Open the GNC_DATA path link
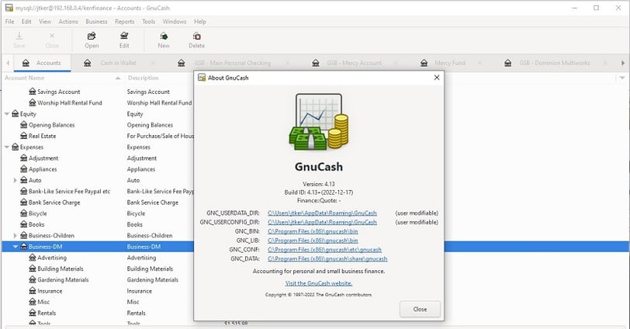 pos(327,258)
